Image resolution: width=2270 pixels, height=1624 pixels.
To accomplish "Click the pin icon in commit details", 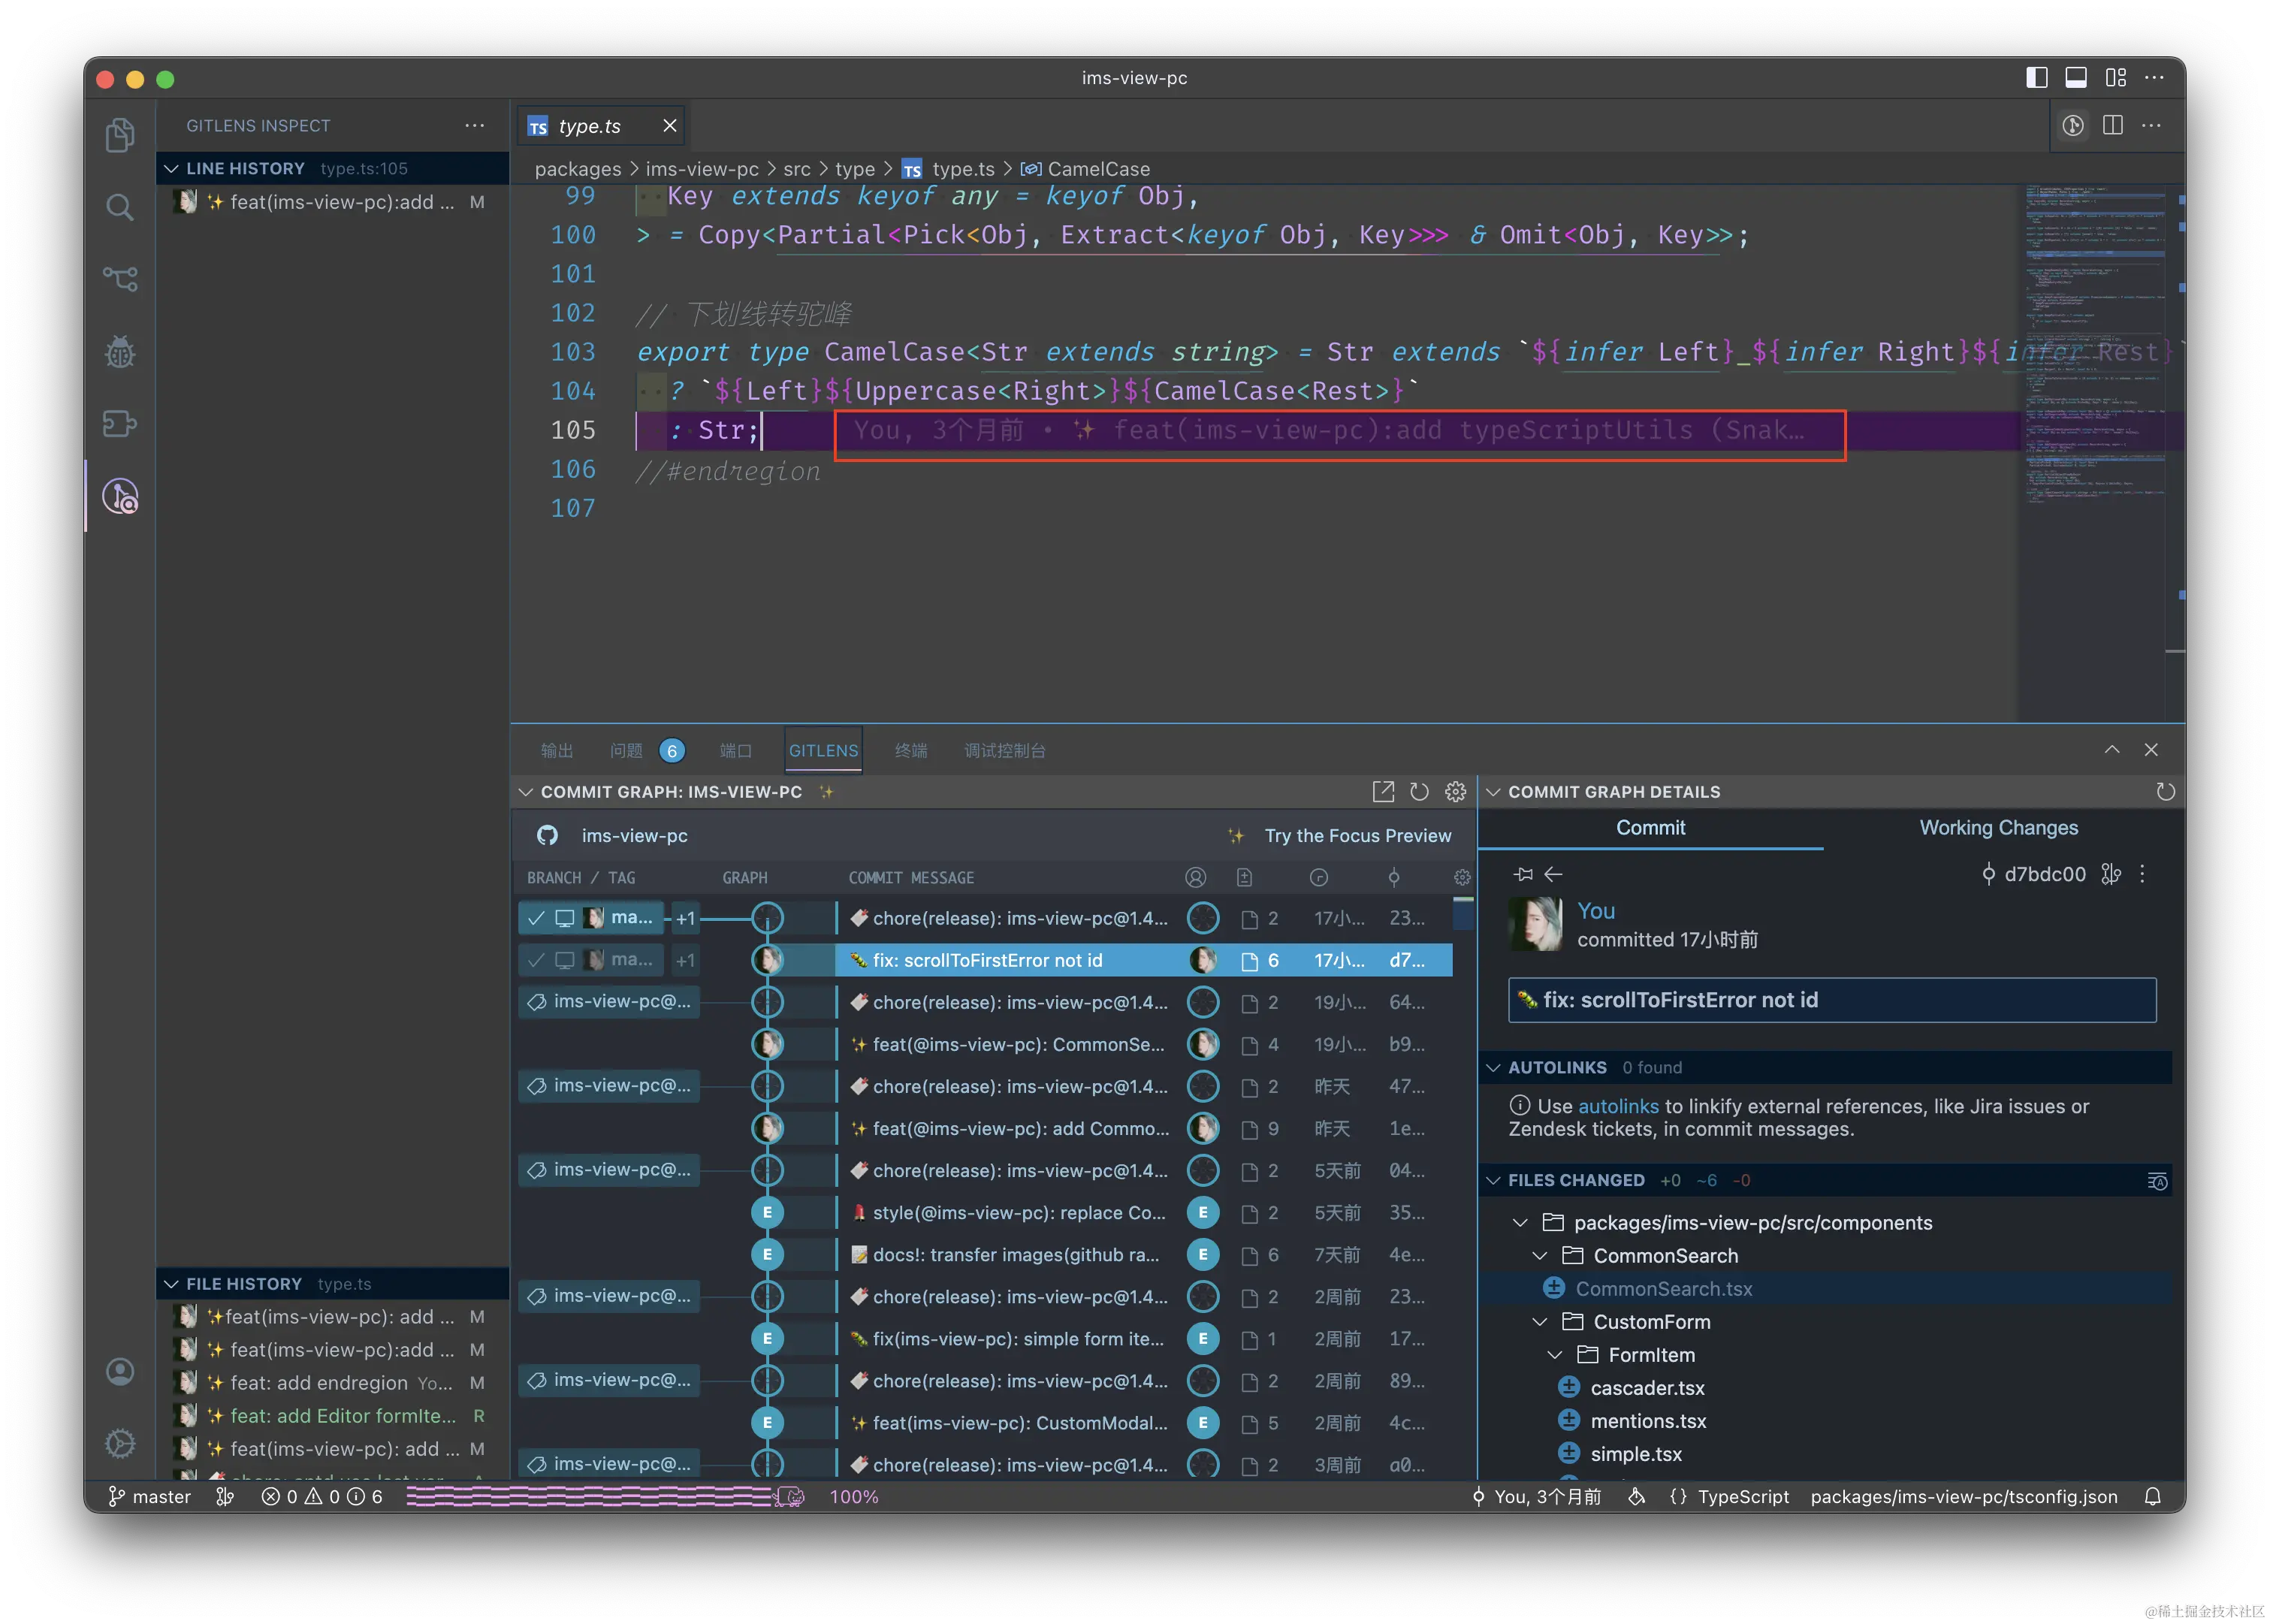I will click(x=1523, y=874).
